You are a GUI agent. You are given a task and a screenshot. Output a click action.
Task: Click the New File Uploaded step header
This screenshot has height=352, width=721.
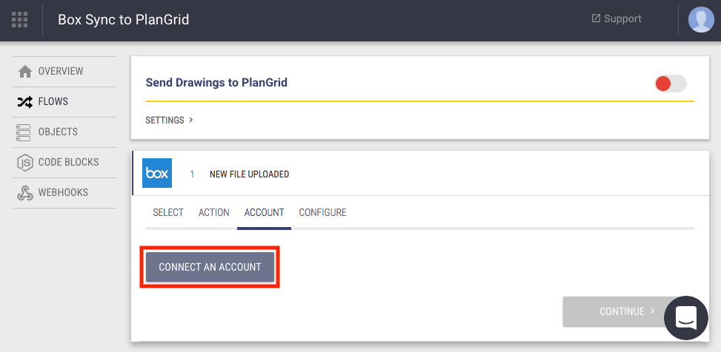tap(249, 175)
